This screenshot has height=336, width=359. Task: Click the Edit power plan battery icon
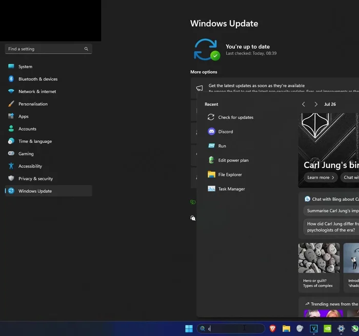click(x=211, y=160)
